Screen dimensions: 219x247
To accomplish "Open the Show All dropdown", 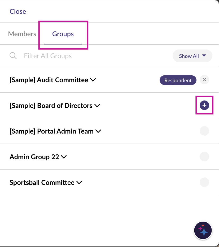I will (x=192, y=56).
